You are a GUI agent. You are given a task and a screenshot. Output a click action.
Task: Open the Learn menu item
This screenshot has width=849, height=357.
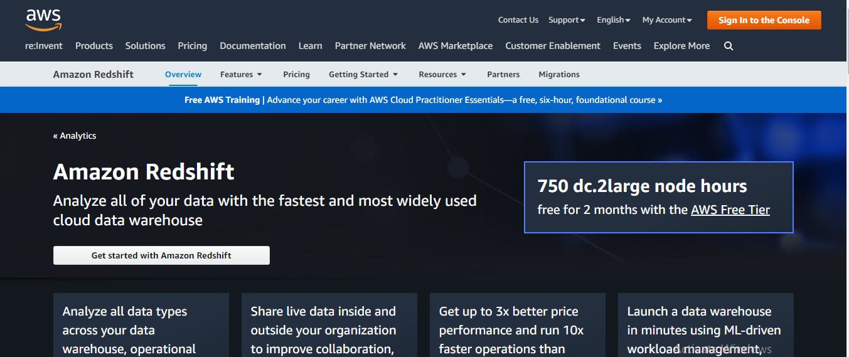click(310, 46)
